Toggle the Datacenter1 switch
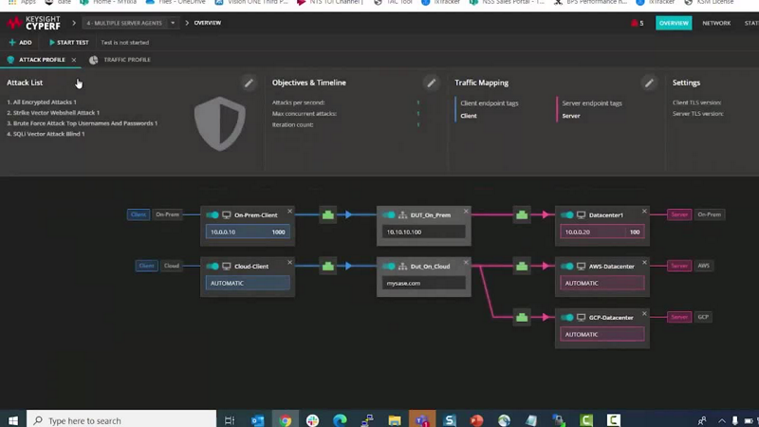The height and width of the screenshot is (427, 759). click(x=566, y=215)
